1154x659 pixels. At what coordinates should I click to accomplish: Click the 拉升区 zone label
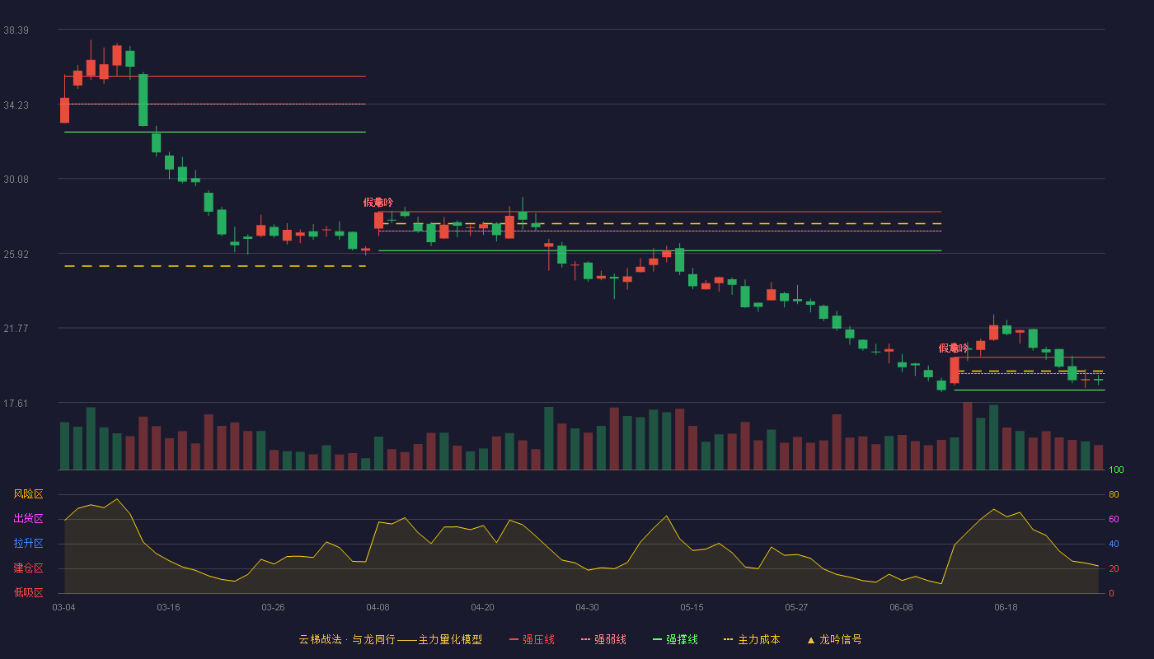pyautogui.click(x=29, y=544)
